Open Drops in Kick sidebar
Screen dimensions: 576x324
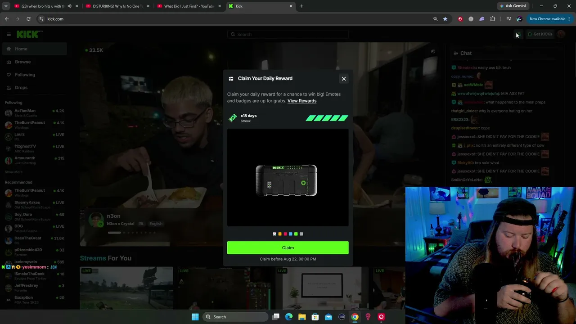[x=35, y=88]
